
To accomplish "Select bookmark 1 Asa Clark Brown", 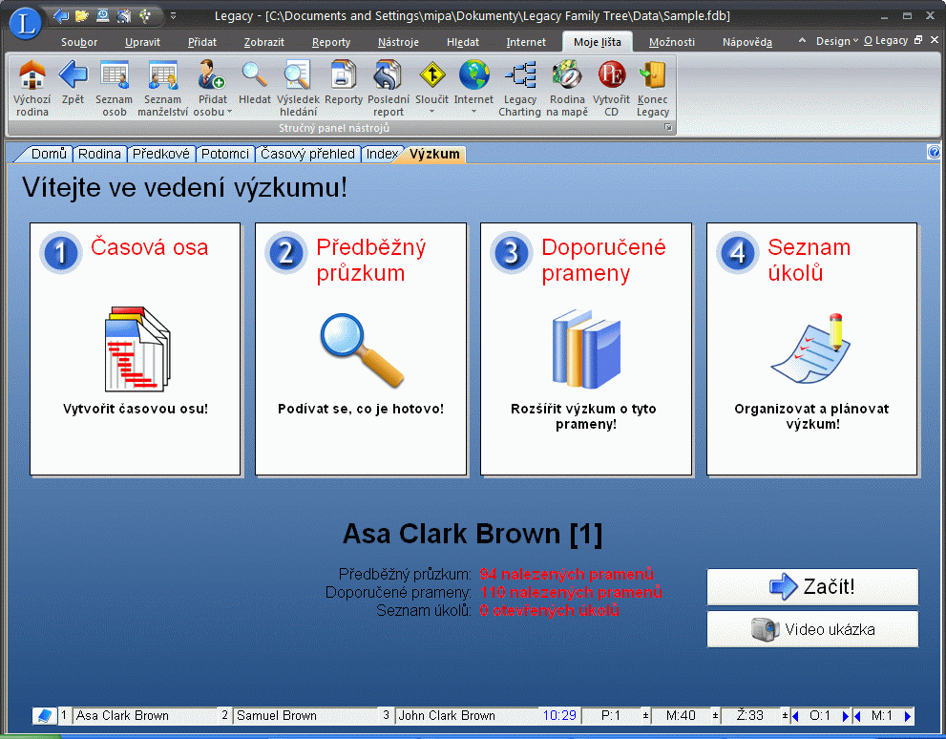I will (145, 715).
